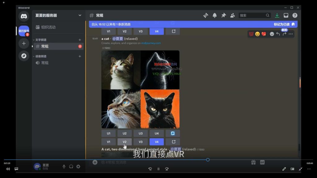Open more message options via the ellipsis
The height and width of the screenshot is (178, 317).
(x=290, y=34)
